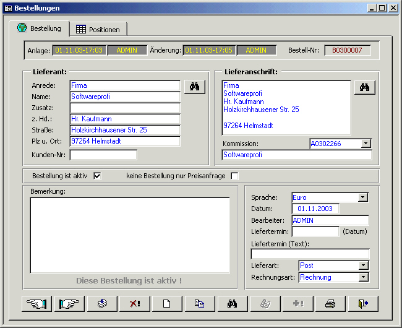Enable 'keine Bestellung nur Preisanfrage' checkbox
This screenshot has height=328, width=402.
click(234, 176)
